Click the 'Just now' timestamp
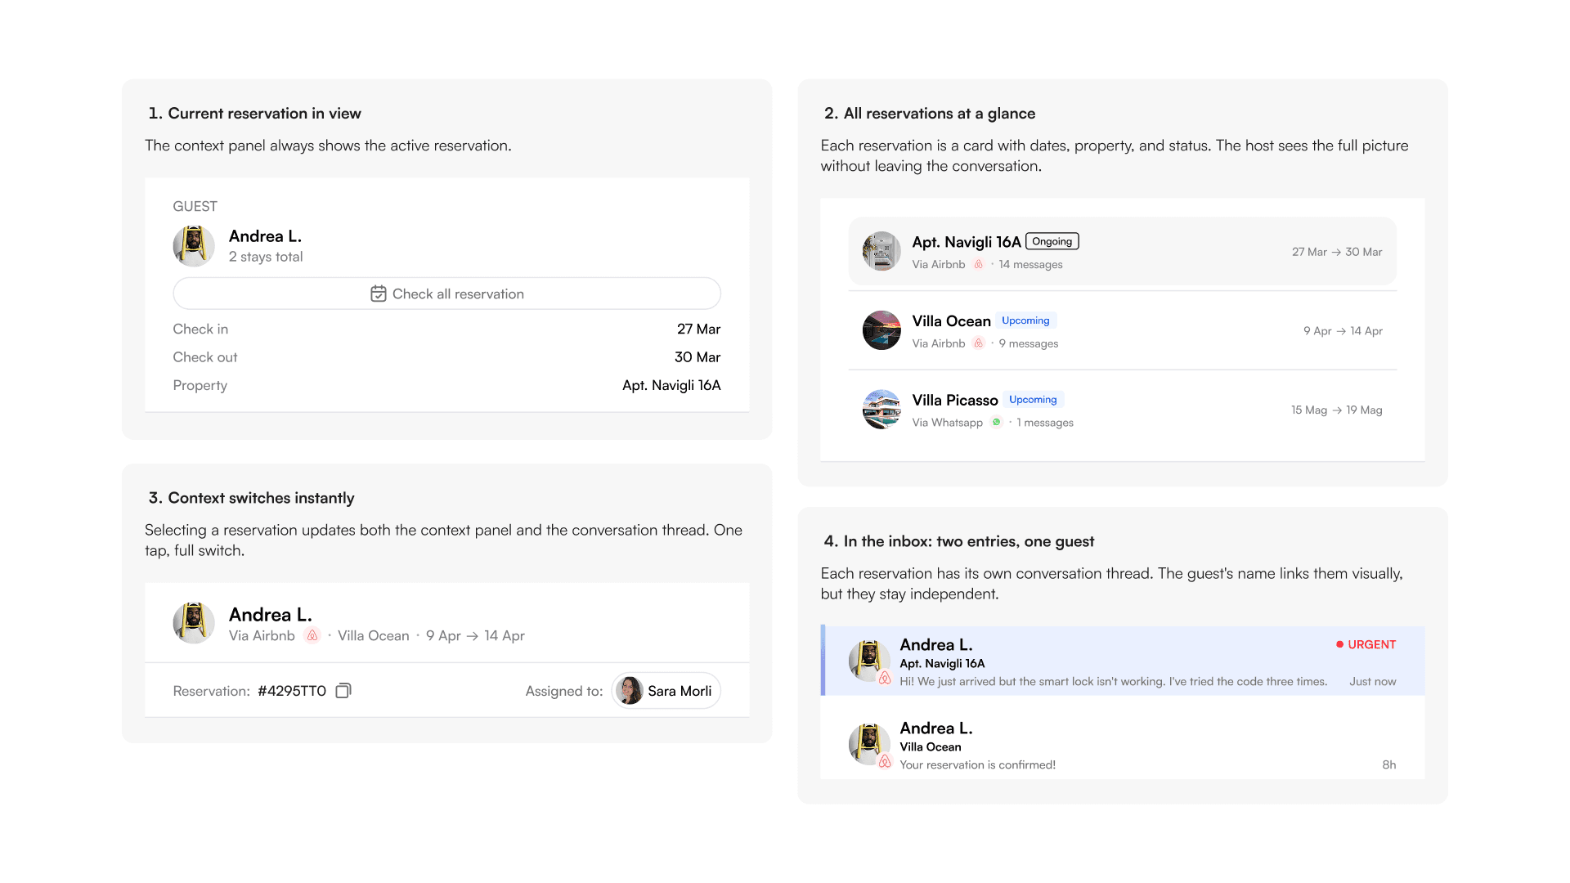 click(x=1373, y=681)
